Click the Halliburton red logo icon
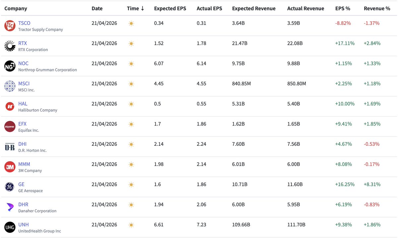 click(x=10, y=107)
